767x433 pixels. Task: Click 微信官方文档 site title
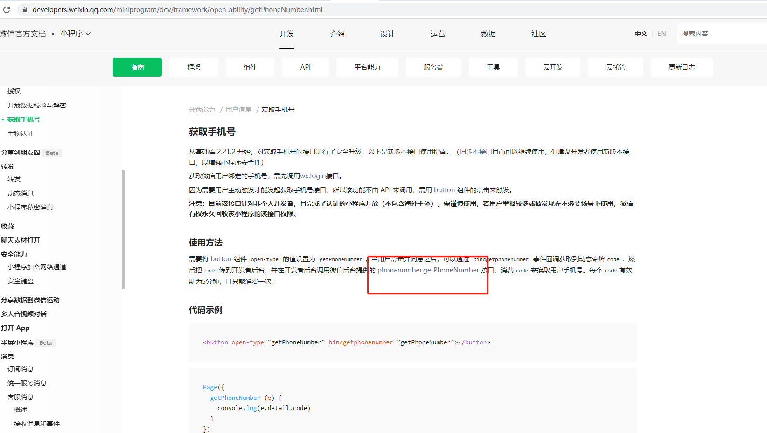(x=23, y=34)
